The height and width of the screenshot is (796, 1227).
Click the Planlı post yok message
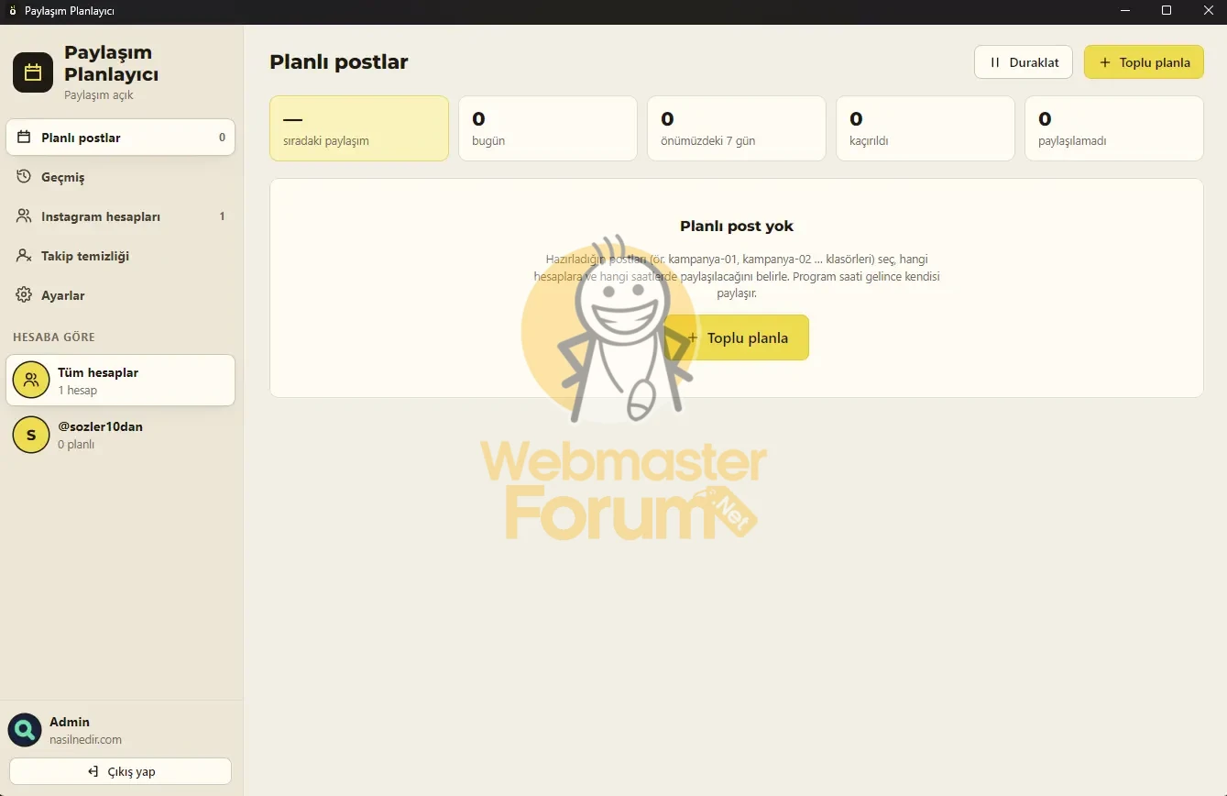pos(737,226)
